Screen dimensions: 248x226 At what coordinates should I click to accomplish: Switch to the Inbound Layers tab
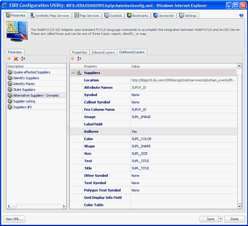tap(103, 52)
